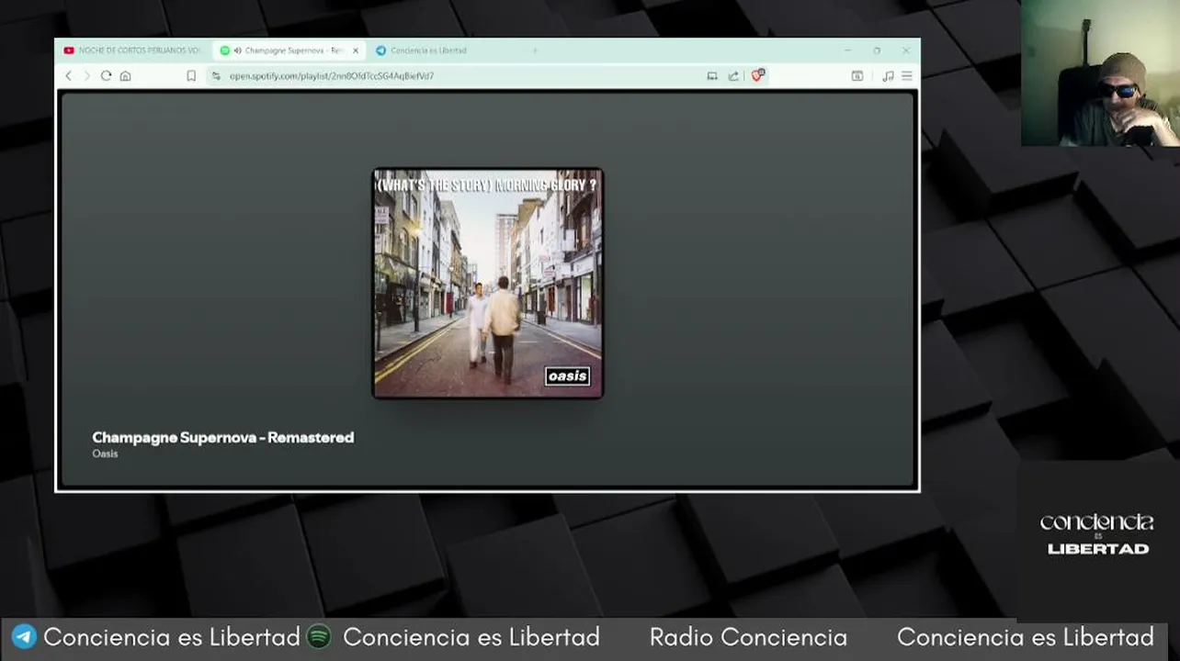The width and height of the screenshot is (1180, 661).
Task: Click the Radio Conciencia ticker text
Action: pyautogui.click(x=748, y=637)
